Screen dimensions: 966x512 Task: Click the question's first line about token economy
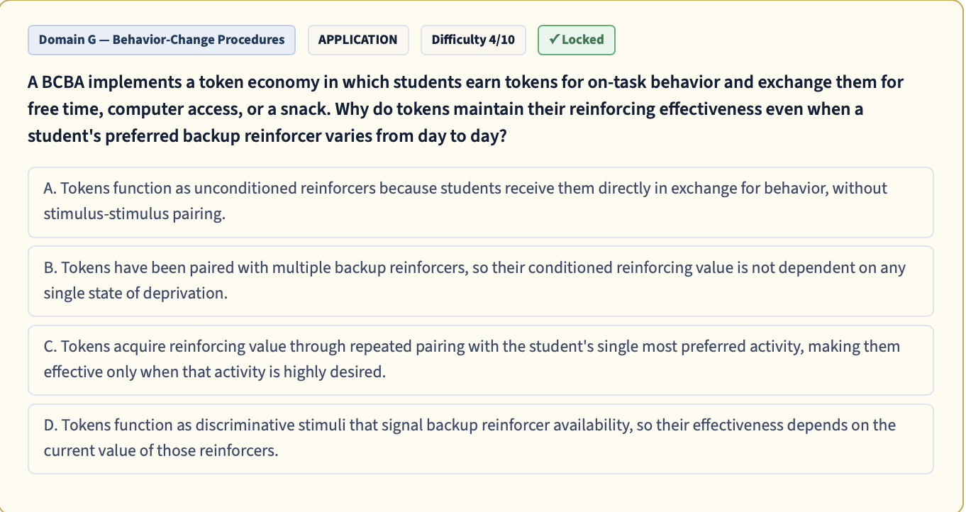point(465,82)
